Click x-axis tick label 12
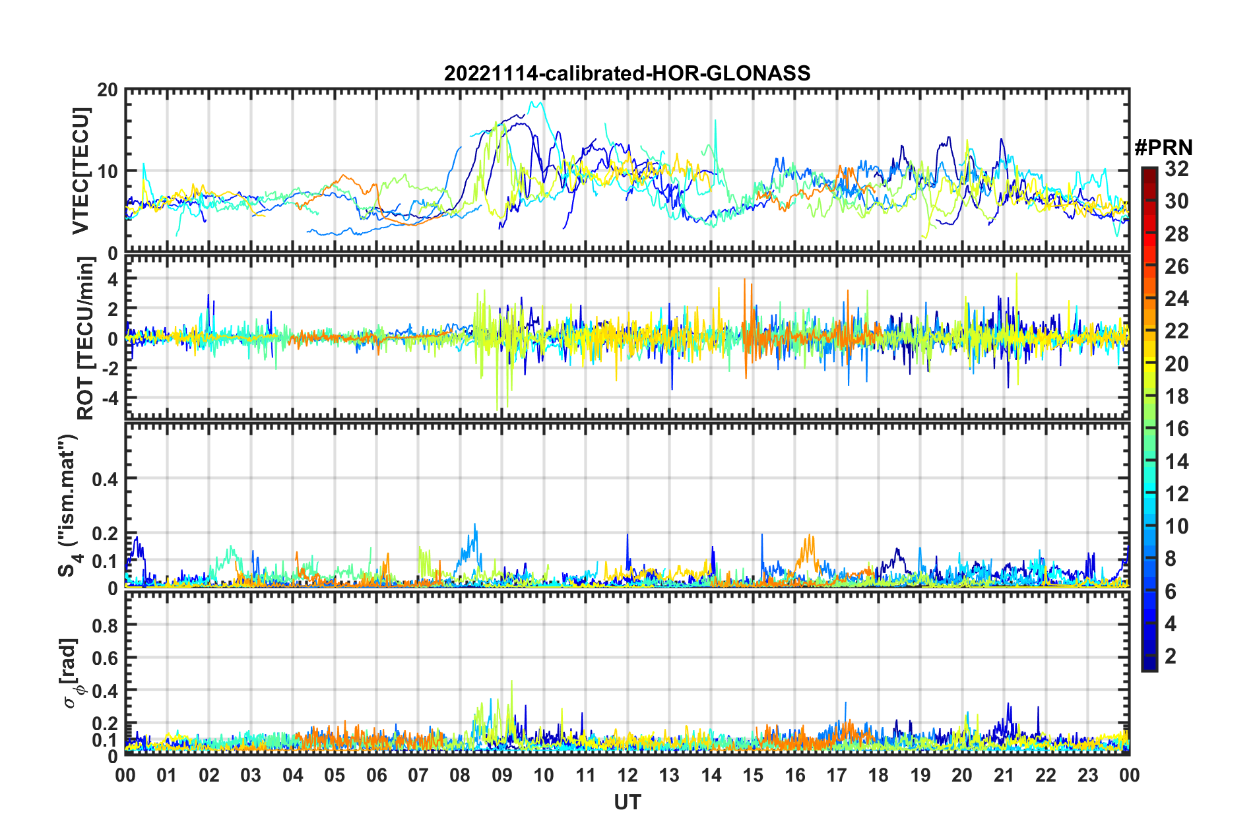 [x=627, y=776]
